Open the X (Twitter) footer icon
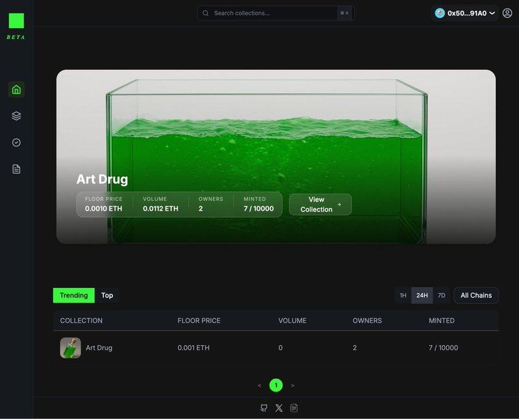 pyautogui.click(x=279, y=408)
